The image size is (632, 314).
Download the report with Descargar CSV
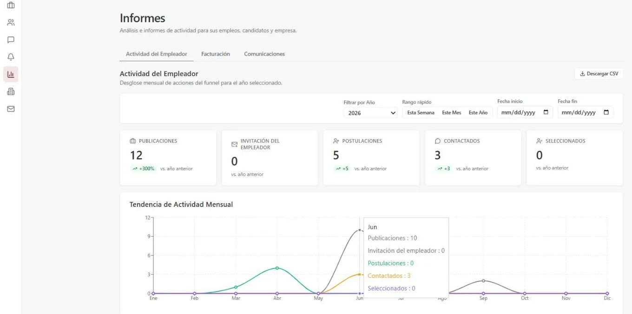tap(599, 74)
